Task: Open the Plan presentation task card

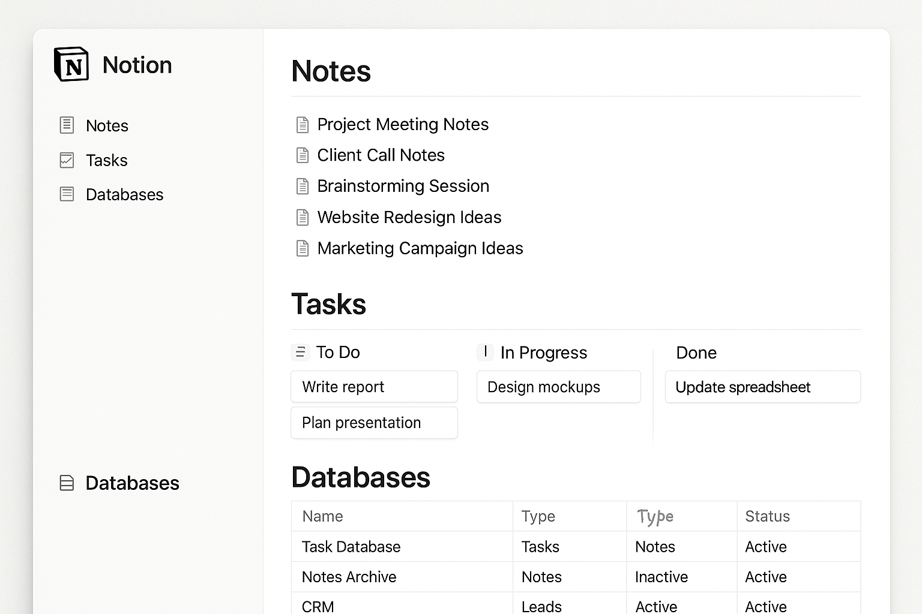Action: click(374, 423)
